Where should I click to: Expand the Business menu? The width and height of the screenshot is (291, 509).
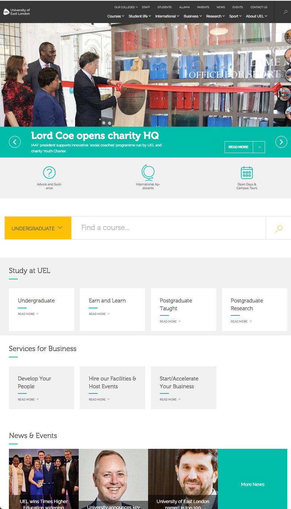tap(193, 16)
